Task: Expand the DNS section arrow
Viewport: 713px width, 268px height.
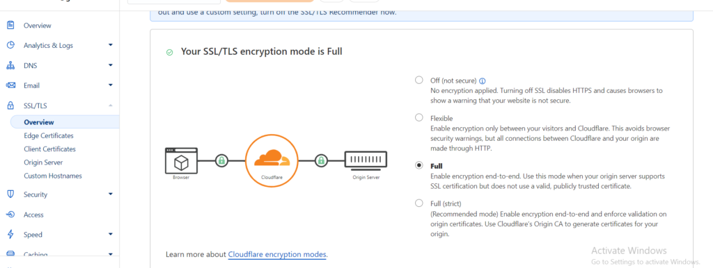Action: (111, 66)
